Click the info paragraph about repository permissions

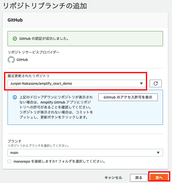coord(56,107)
